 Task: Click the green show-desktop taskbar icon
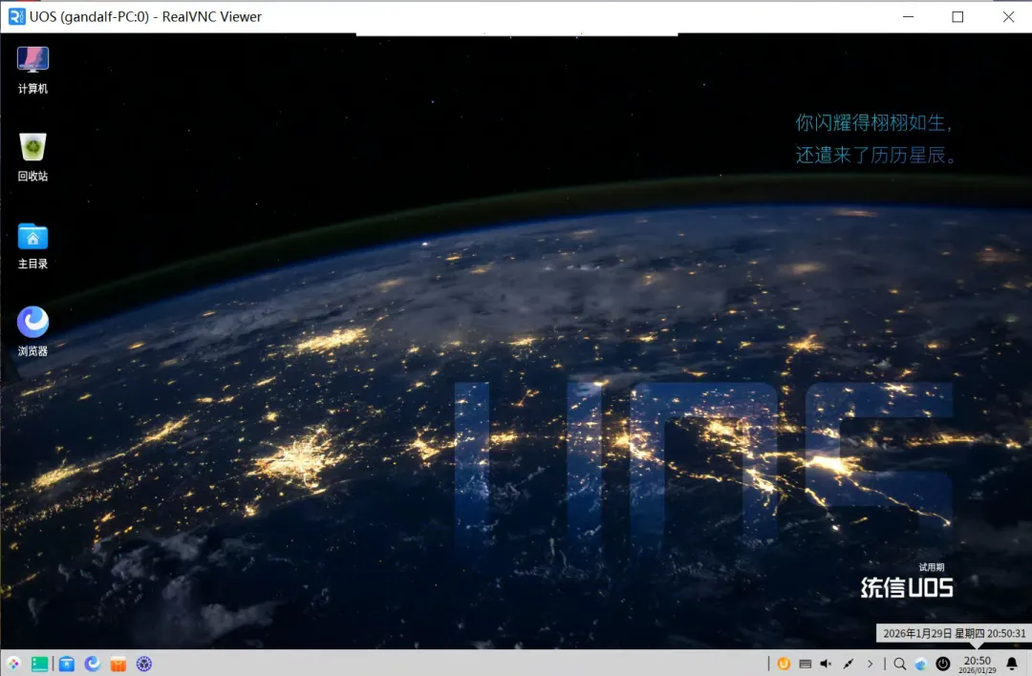(x=39, y=665)
